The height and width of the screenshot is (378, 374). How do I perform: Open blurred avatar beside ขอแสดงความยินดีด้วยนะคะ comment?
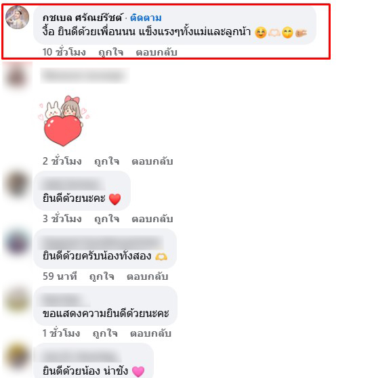17,301
